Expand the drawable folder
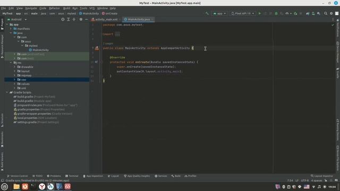This screenshot has width=340, height=191. pos(14,67)
